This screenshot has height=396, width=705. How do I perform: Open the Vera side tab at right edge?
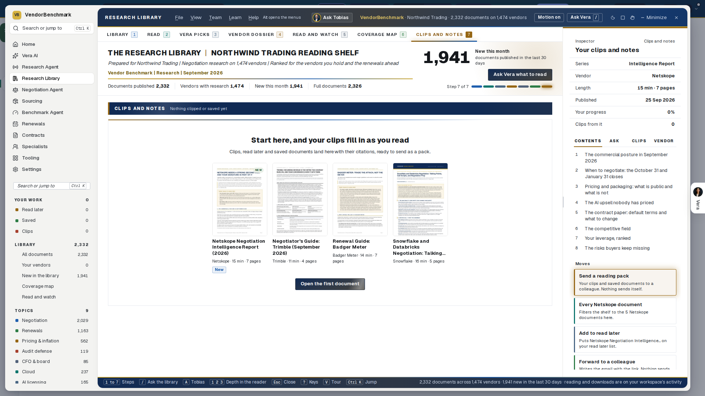(698, 198)
